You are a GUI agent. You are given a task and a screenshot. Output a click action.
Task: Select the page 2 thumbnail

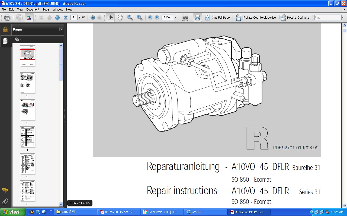(27, 83)
